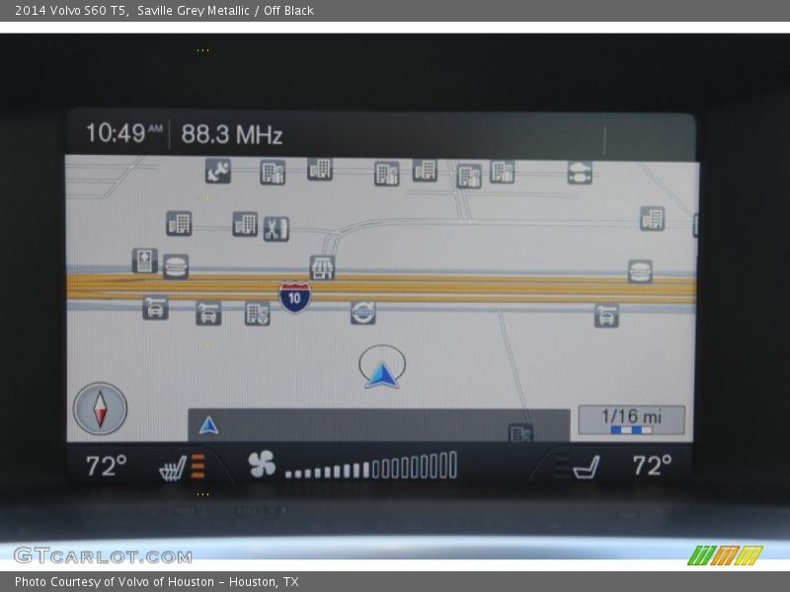Tap blue arrow in bottom guidance bar
The height and width of the screenshot is (592, 790).
pyautogui.click(x=208, y=425)
